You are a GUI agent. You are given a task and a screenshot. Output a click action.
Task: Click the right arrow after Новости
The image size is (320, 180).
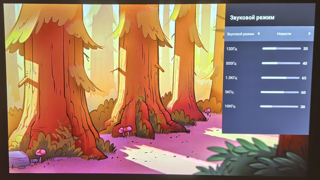(x=309, y=34)
